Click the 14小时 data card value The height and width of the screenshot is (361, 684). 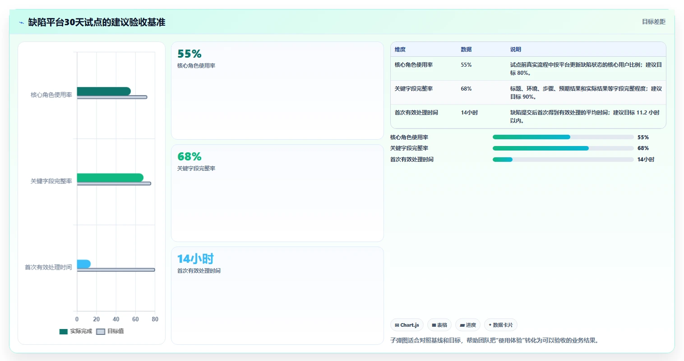(x=195, y=259)
